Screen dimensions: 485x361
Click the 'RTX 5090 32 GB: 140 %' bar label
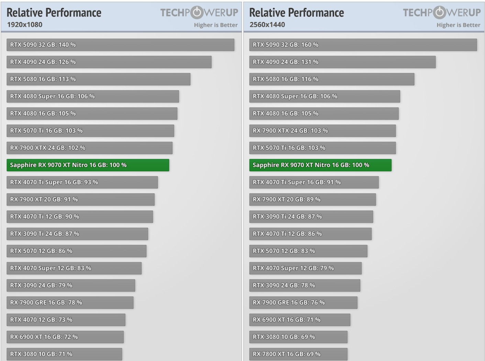click(43, 45)
